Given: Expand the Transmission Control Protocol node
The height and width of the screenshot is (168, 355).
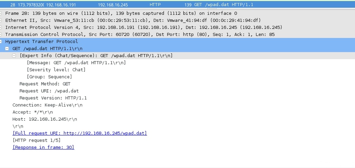Looking at the screenshot, I should click(1, 34).
